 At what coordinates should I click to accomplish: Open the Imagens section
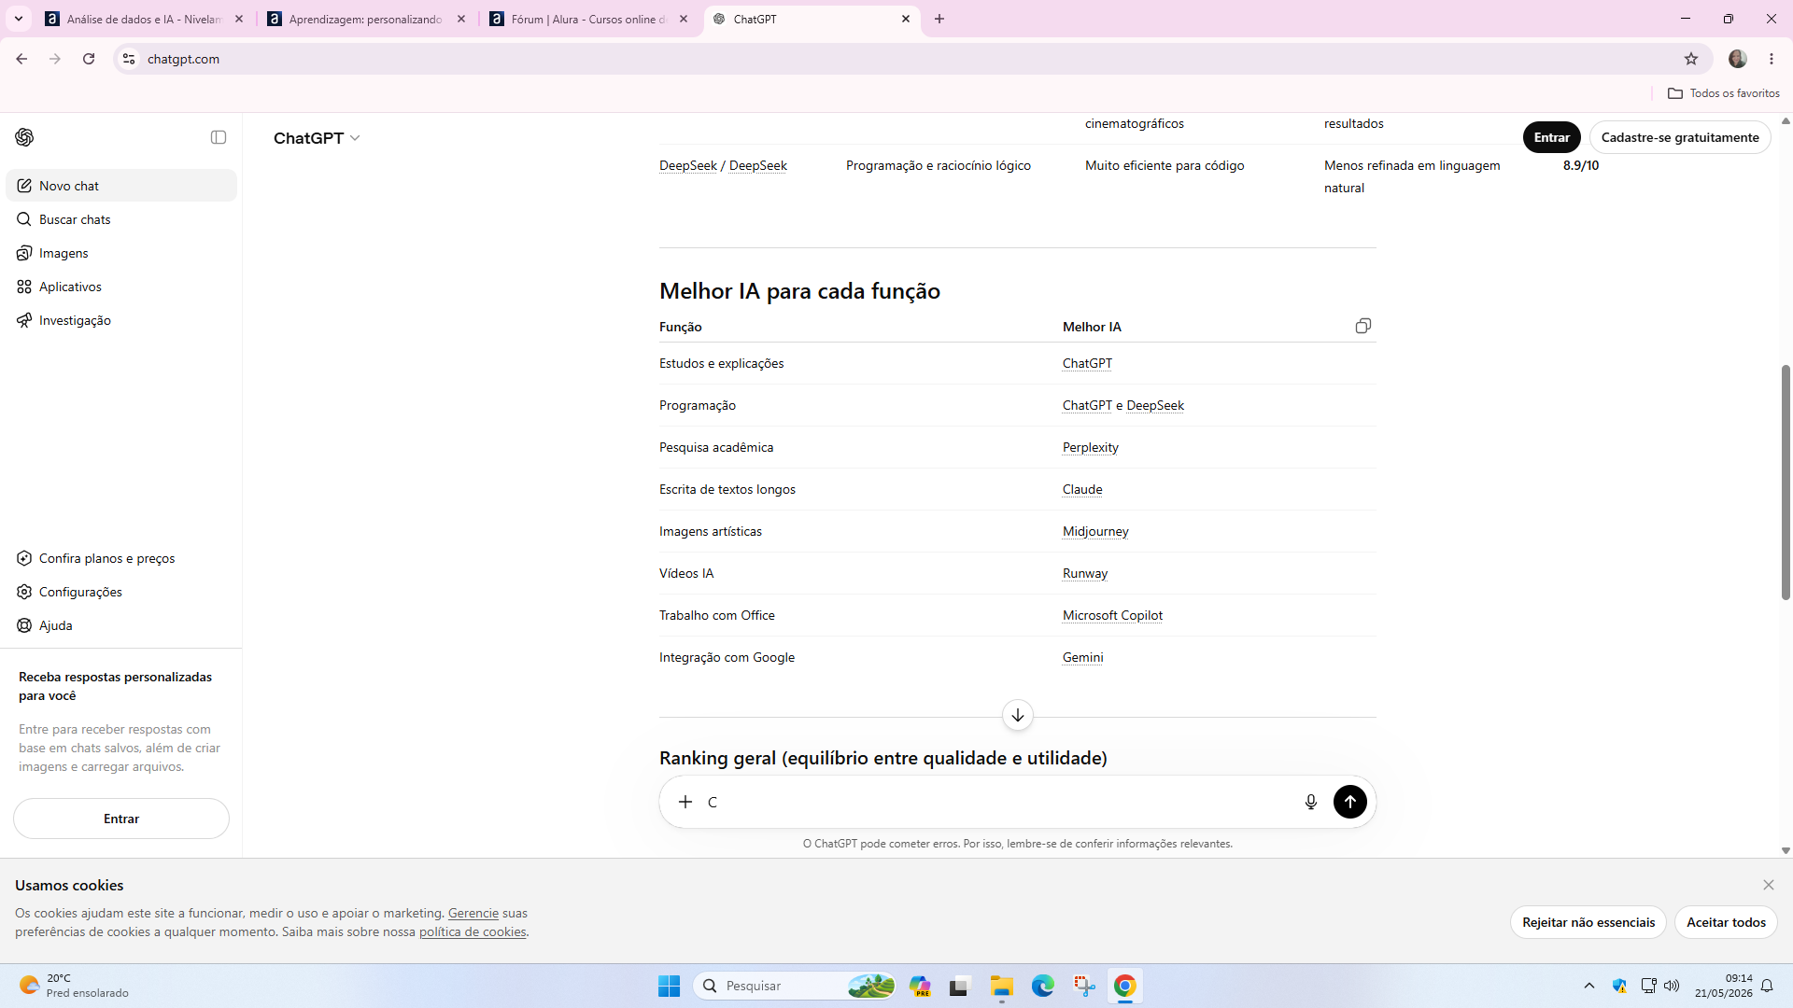tap(121, 253)
